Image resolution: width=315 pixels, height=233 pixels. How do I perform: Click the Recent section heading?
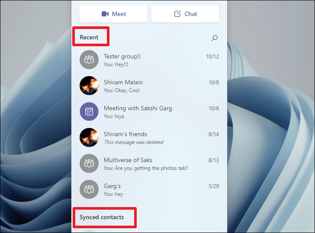[89, 37]
